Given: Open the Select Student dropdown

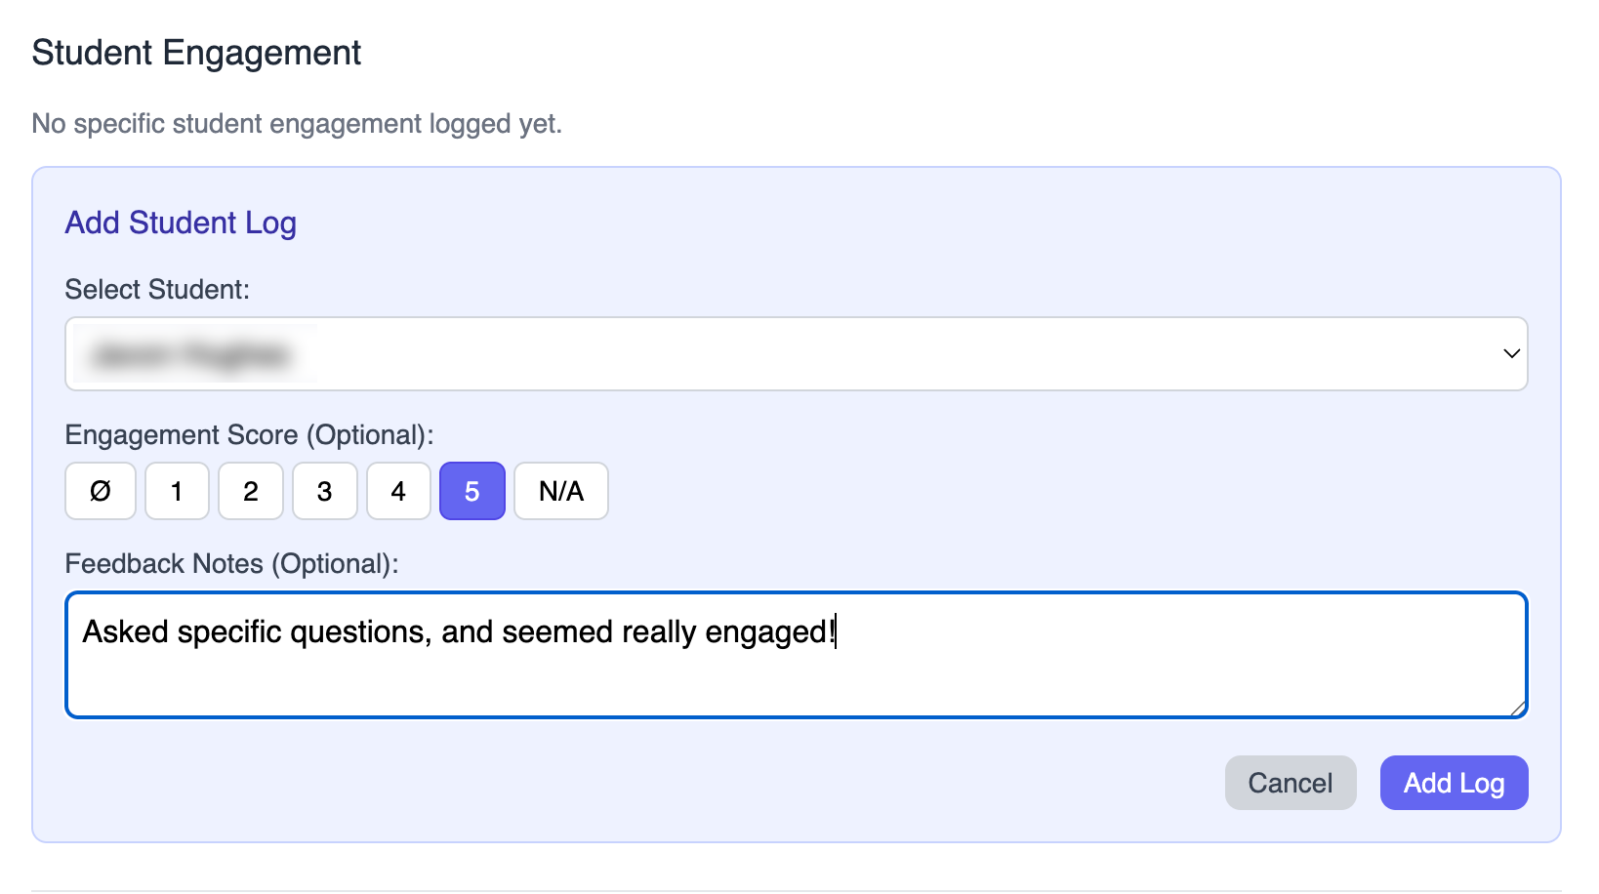Looking at the screenshot, I should tap(797, 353).
